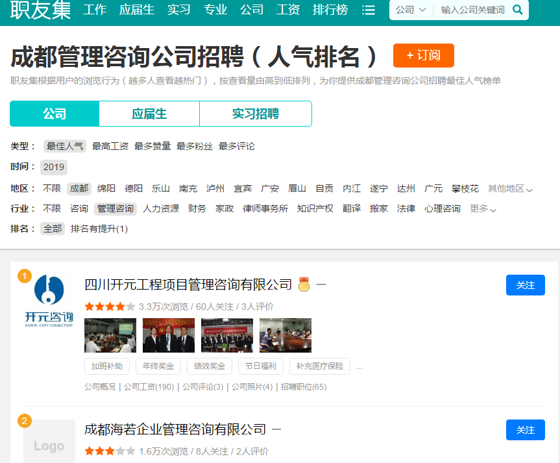Open 实习 in top navigation

(x=179, y=10)
